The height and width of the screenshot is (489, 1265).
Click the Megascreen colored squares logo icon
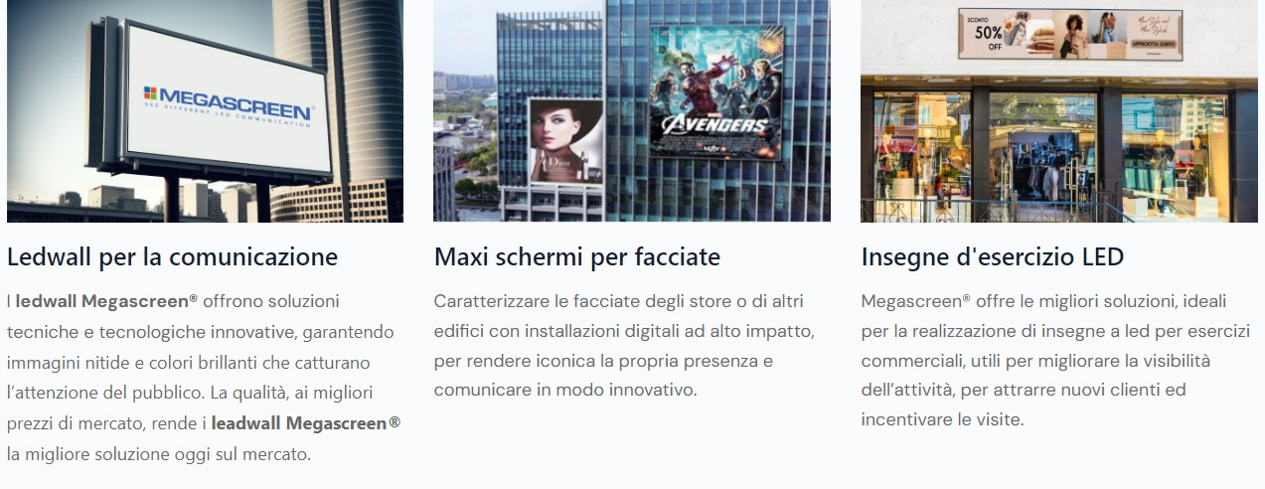[150, 94]
